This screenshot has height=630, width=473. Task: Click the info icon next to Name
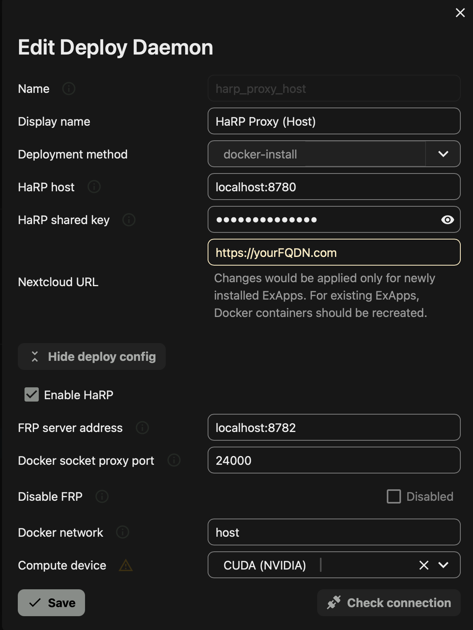[x=69, y=89]
